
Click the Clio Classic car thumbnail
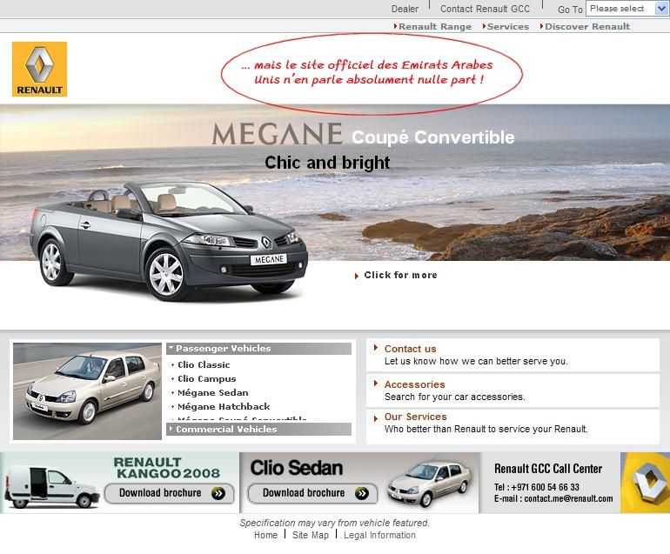tap(87, 390)
